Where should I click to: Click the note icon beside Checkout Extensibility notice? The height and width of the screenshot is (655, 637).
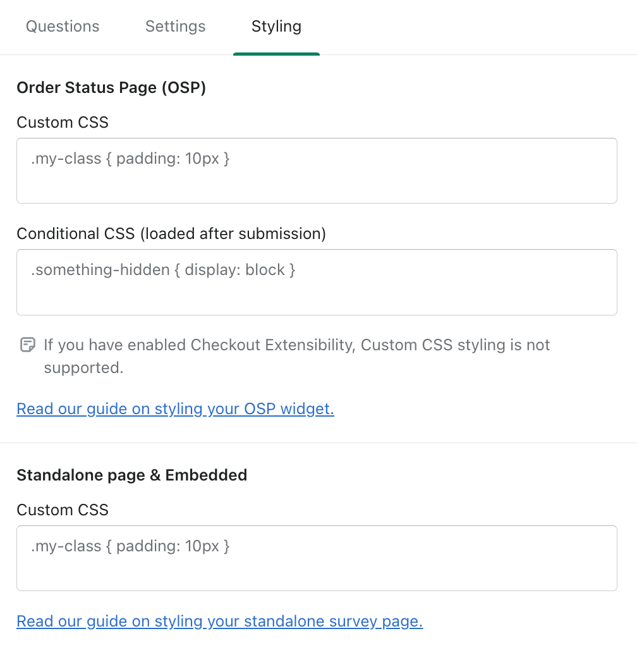tap(28, 345)
